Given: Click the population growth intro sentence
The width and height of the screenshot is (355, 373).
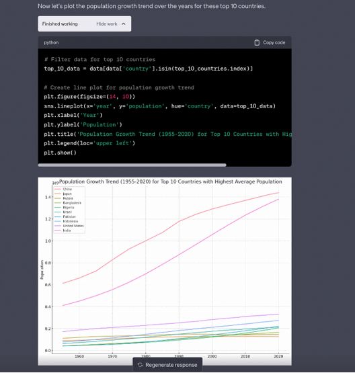Looking at the screenshot, I should pyautogui.click(x=151, y=6).
